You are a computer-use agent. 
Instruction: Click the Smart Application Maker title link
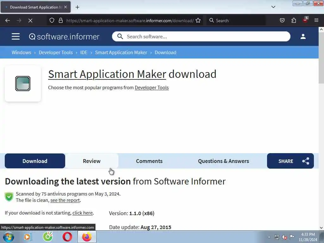tap(107, 74)
